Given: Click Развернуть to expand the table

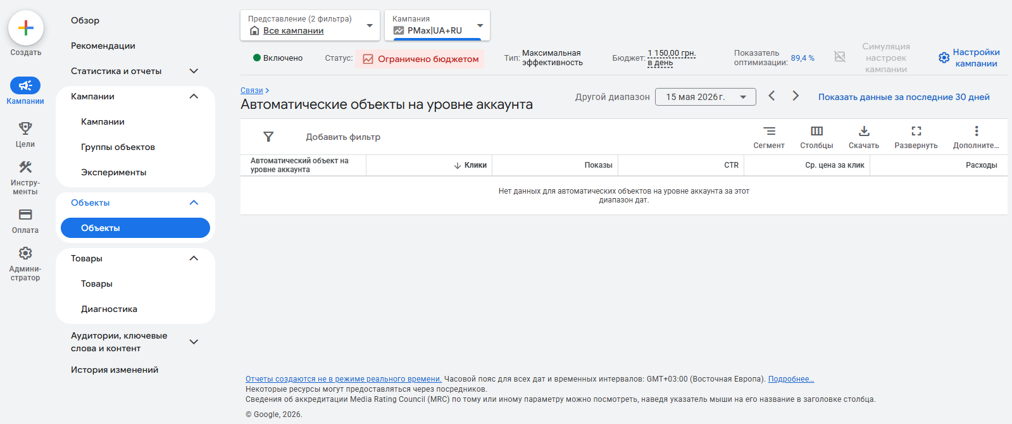Looking at the screenshot, I should pyautogui.click(x=916, y=137).
